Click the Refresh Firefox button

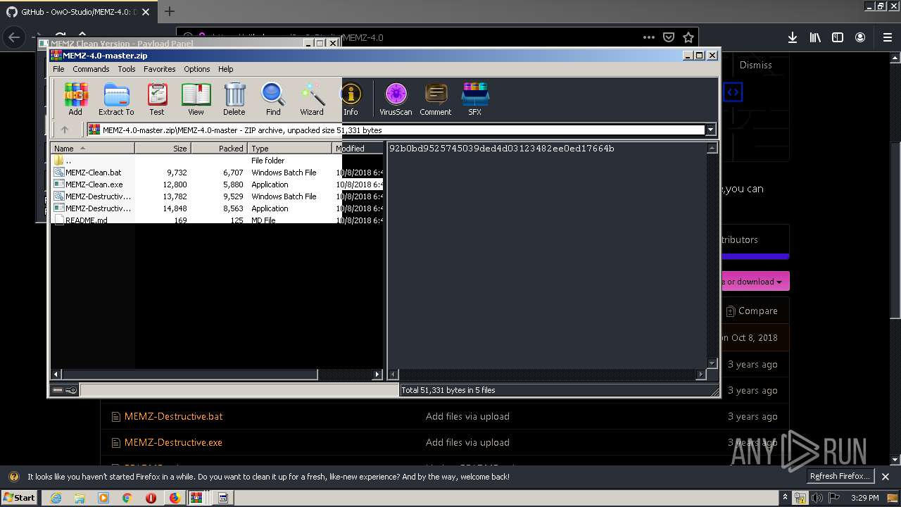click(840, 476)
